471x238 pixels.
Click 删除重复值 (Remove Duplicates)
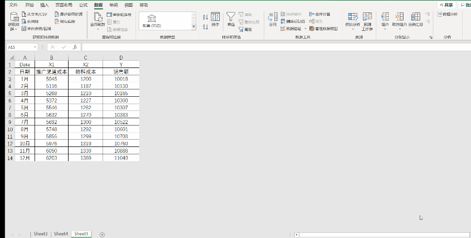click(x=293, y=21)
